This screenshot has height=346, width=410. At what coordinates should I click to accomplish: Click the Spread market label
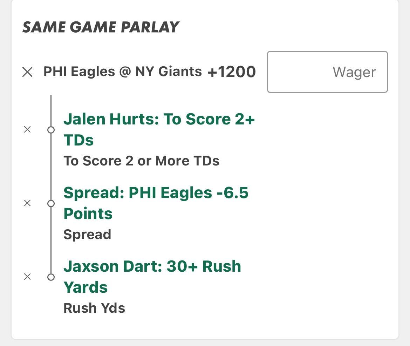[87, 235]
